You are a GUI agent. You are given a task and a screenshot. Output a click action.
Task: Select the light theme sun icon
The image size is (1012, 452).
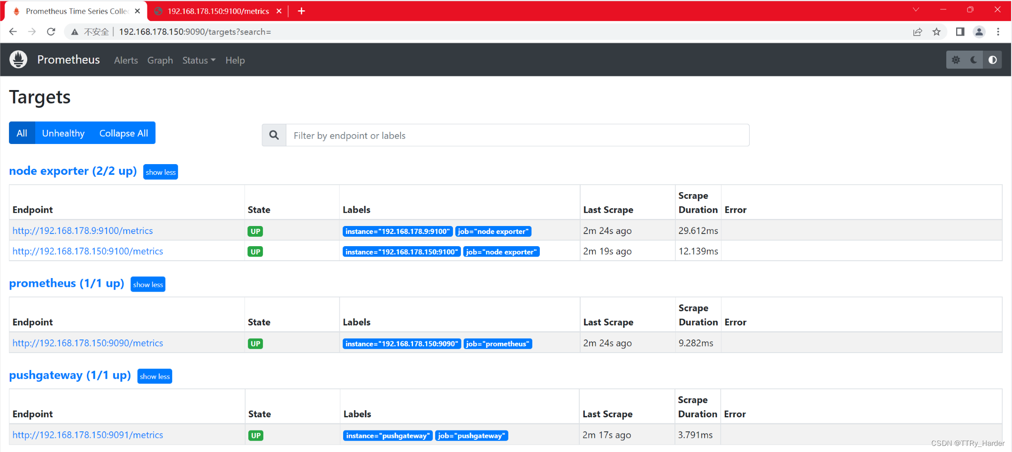click(x=956, y=60)
